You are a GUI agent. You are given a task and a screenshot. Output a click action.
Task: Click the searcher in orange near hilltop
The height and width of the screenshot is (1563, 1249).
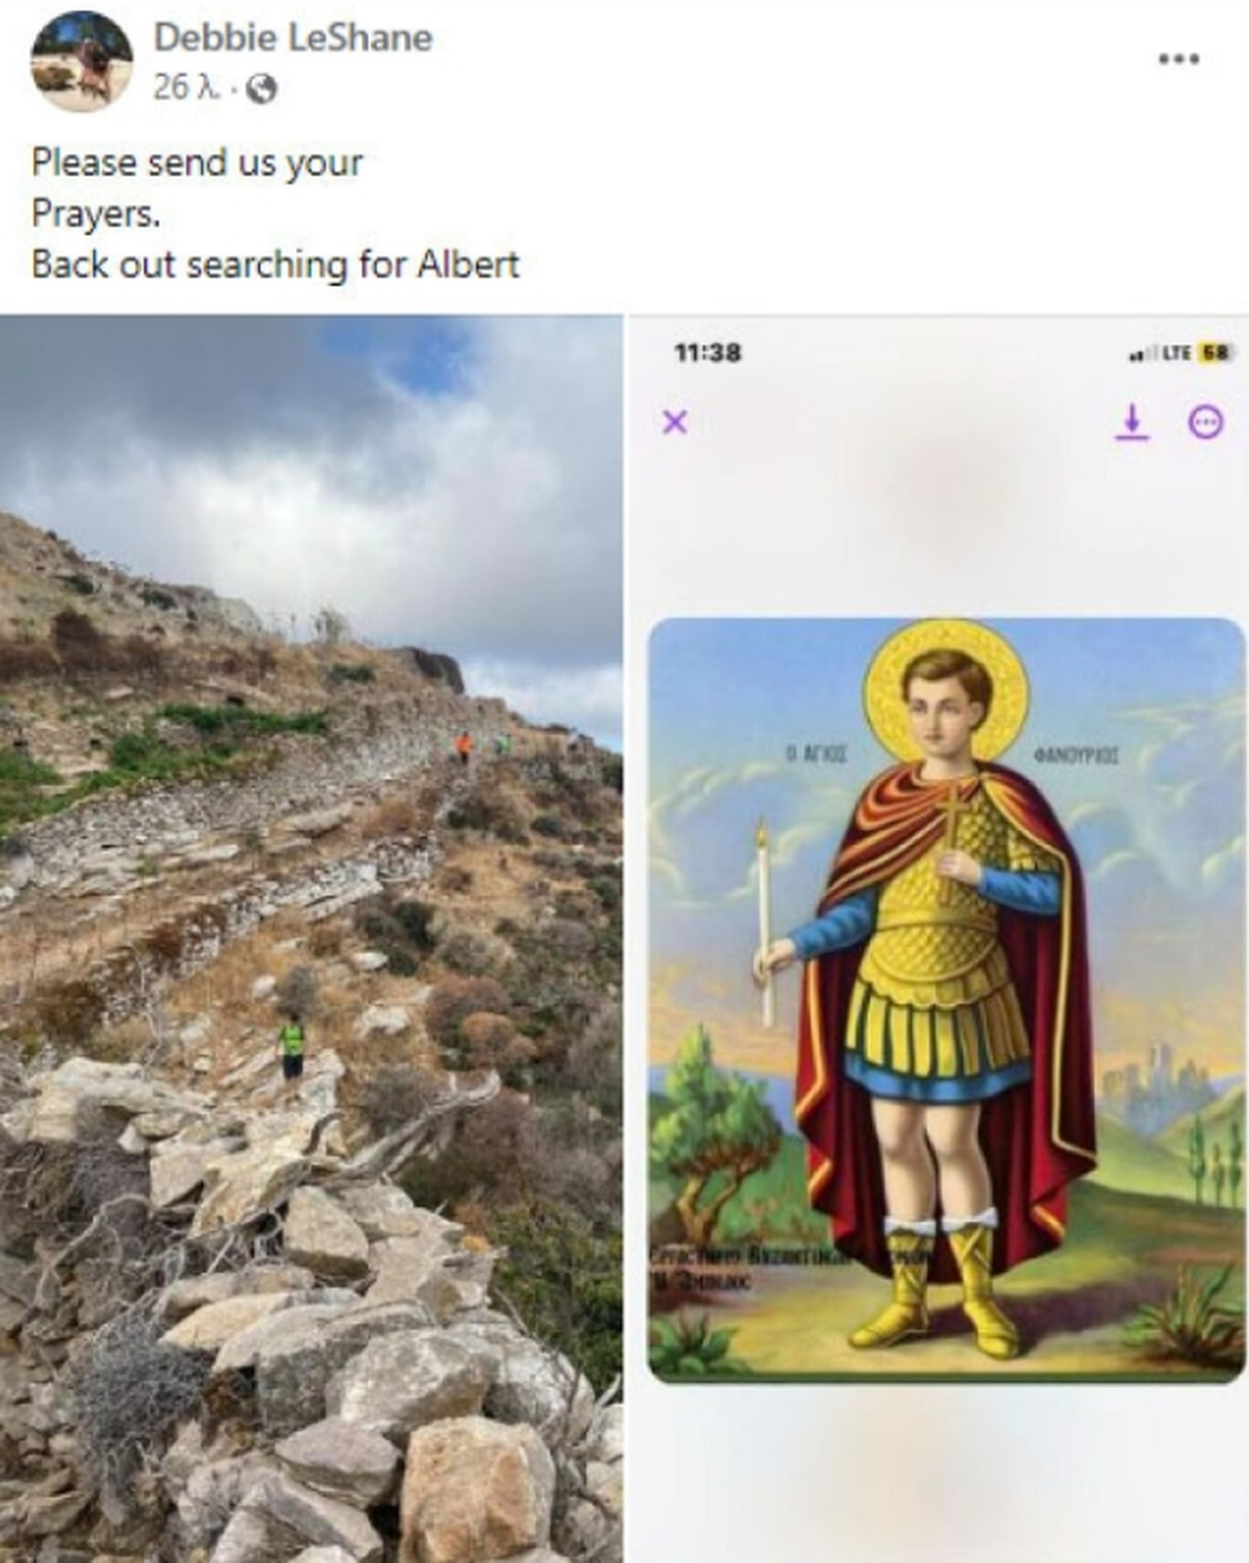(463, 746)
